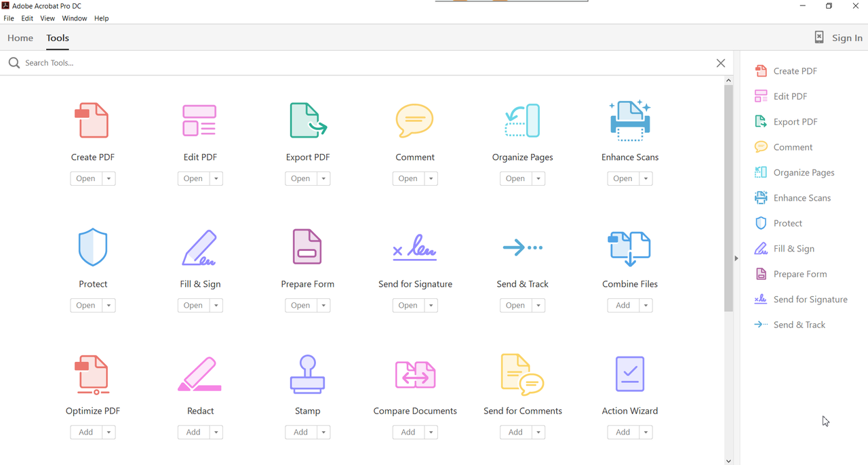Select the Compare Documents icon

coord(415,374)
